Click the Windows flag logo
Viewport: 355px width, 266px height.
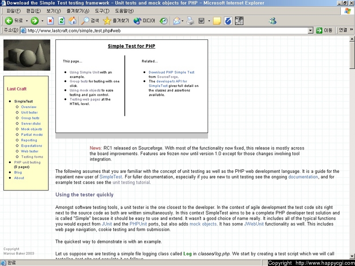[x=348, y=11]
